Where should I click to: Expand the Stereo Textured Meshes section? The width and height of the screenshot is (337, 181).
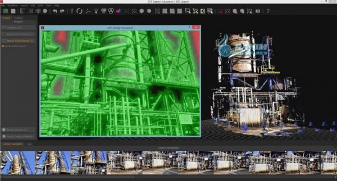pyautogui.click(x=18, y=137)
